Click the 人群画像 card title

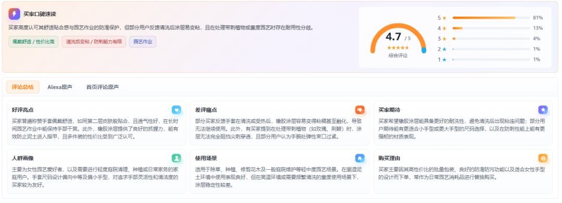22,158
